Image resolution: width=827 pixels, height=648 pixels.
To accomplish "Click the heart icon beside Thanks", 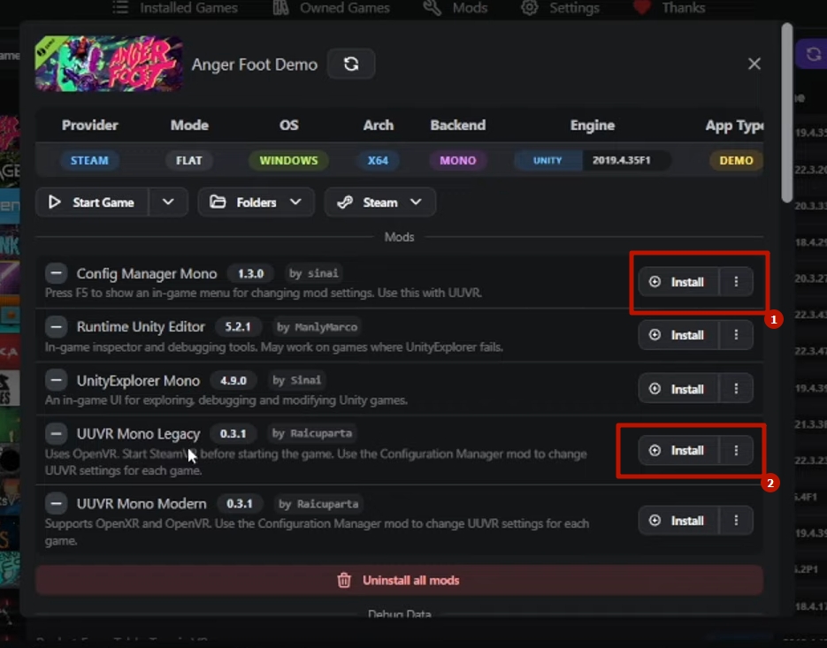I will pos(642,7).
